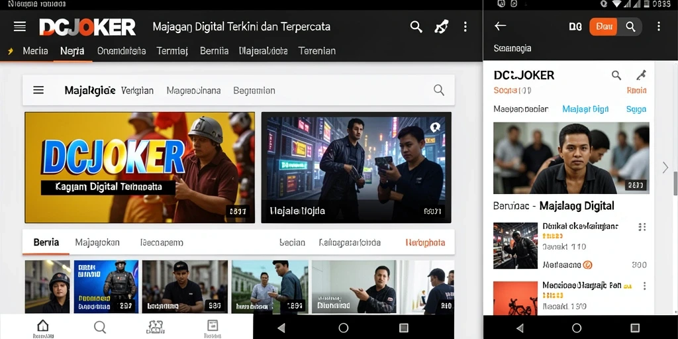Click the orange Rerbighota link

click(426, 242)
